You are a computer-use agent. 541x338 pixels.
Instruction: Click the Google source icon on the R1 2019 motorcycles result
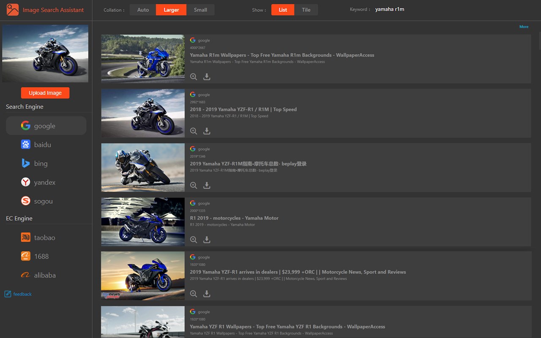tap(193, 203)
